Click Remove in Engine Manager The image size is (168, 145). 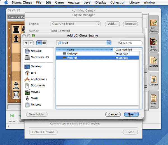click(x=130, y=24)
